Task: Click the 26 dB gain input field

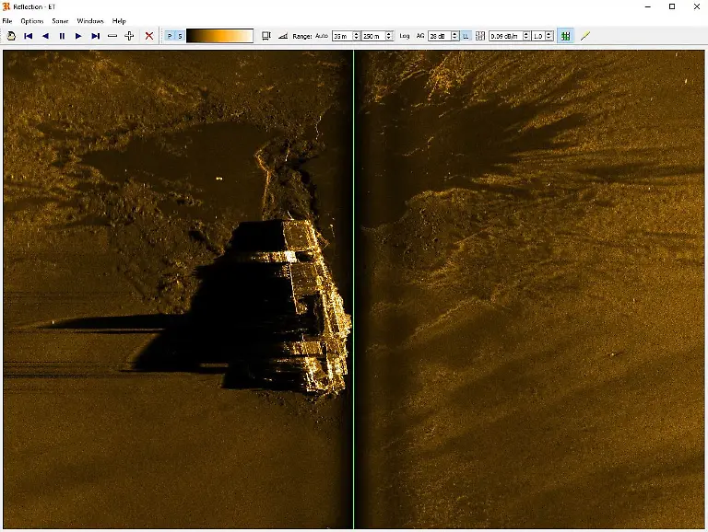Action: (x=438, y=36)
